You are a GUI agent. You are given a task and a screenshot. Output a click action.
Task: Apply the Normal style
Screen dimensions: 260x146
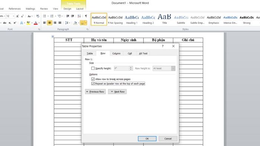coord(99,19)
